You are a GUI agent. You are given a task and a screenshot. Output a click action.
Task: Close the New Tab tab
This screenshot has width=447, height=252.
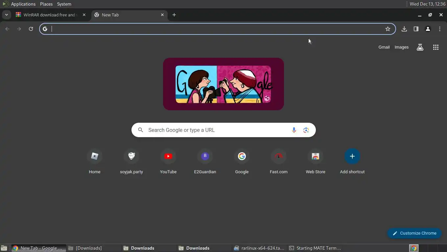[162, 15]
